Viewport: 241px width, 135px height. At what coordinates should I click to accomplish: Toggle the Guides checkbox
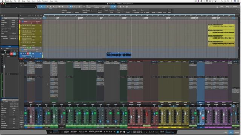coord(125,12)
